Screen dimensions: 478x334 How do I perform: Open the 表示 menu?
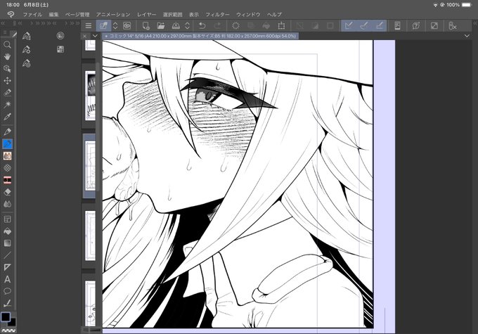click(193, 14)
